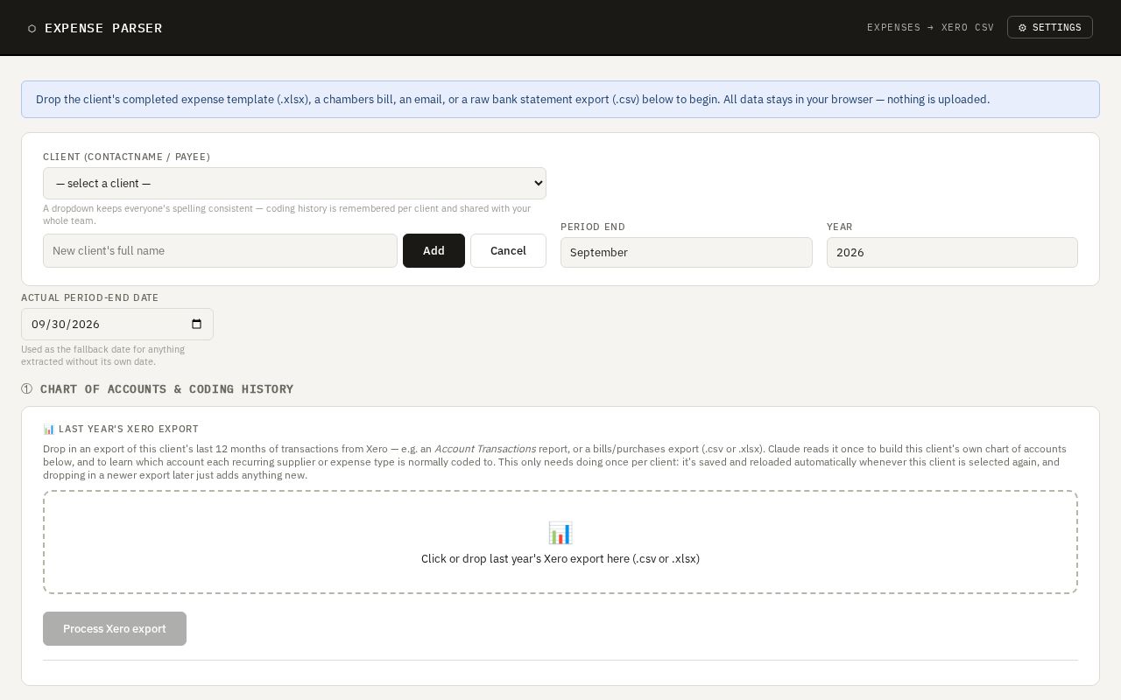Image resolution: width=1121 pixels, height=700 pixels.
Task: Click the 'A dropdown keeps everyone's spelling consistent' hint
Action: [287, 214]
